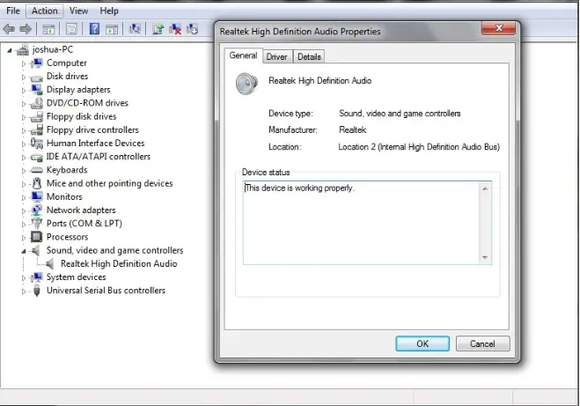580x406 pixels.
Task: Click down arrow of Device status scrollbar
Action: pyautogui.click(x=485, y=257)
